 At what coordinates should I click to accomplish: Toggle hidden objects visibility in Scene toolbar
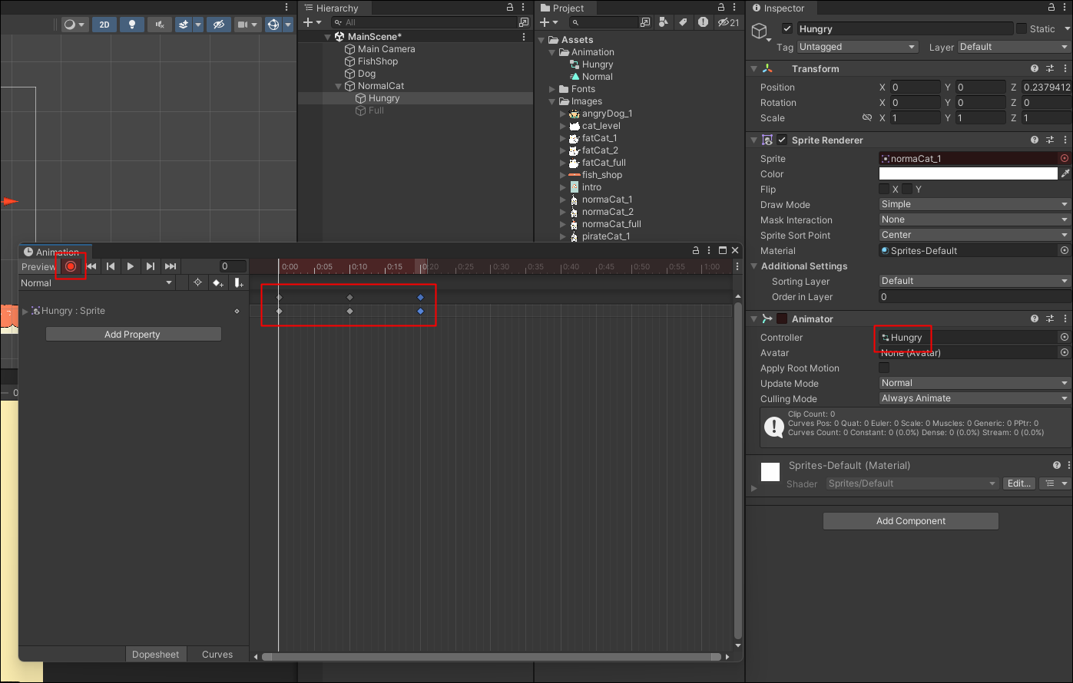click(x=219, y=25)
